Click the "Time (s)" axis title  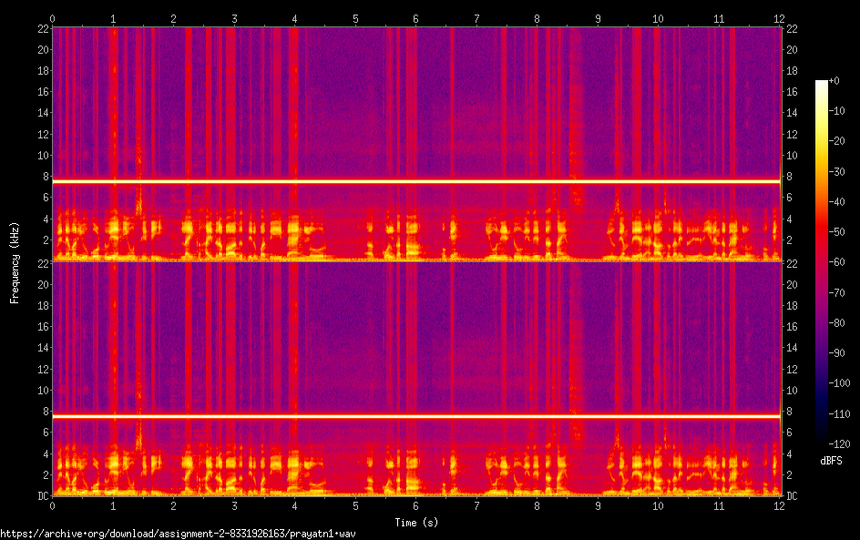pyautogui.click(x=416, y=523)
